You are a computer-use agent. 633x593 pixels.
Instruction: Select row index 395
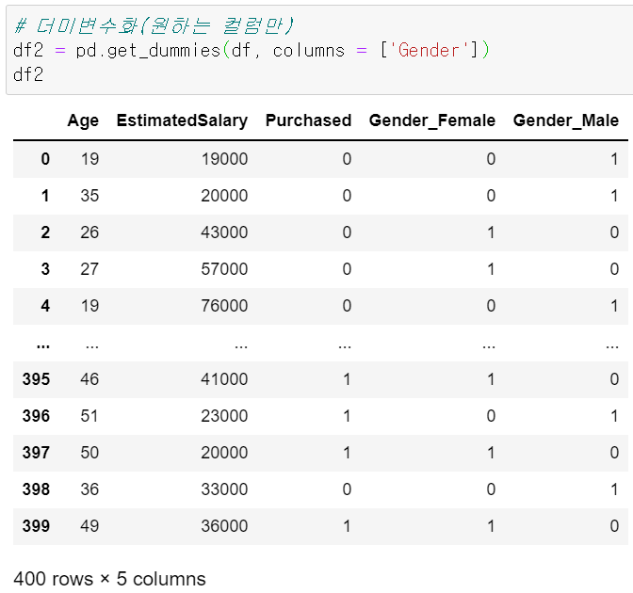point(37,379)
